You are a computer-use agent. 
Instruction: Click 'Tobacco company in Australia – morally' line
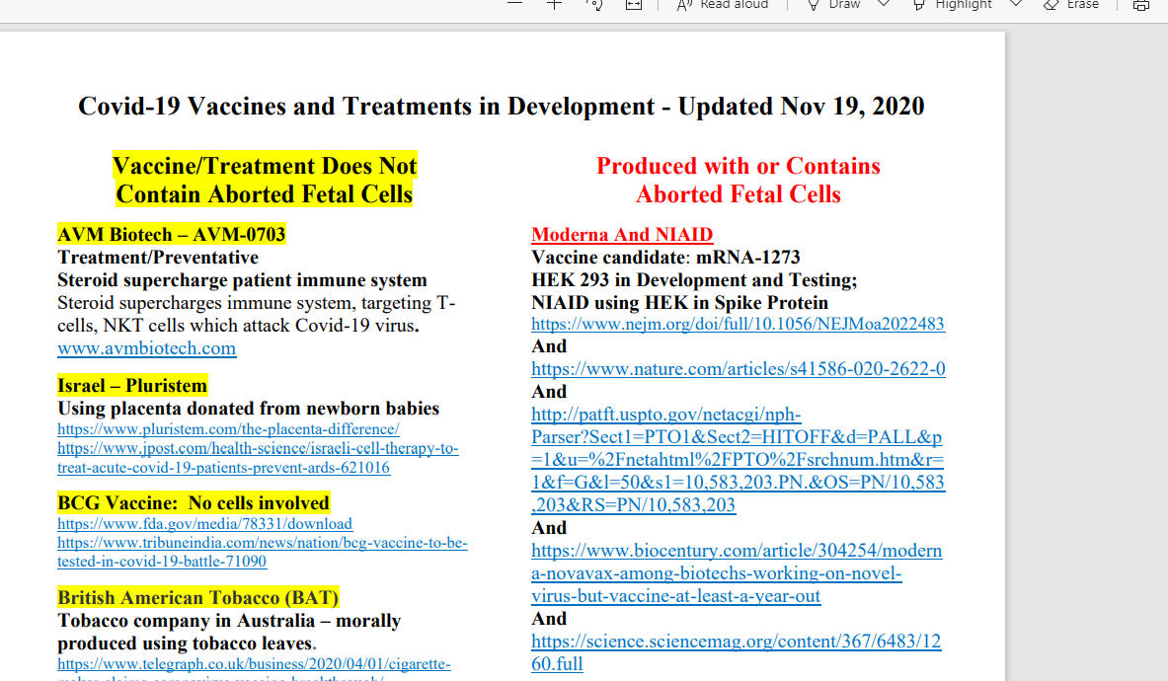click(x=229, y=621)
